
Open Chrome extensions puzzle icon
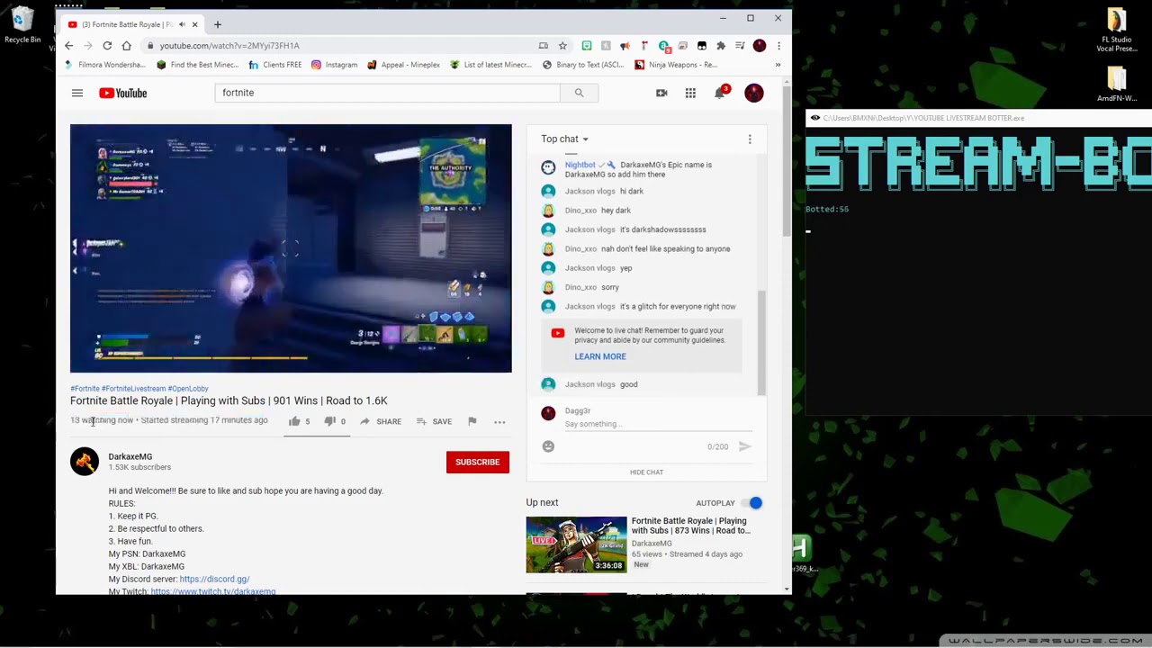tap(721, 45)
